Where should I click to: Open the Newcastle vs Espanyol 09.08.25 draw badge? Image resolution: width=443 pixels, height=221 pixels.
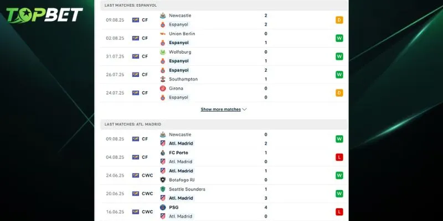(x=339, y=20)
